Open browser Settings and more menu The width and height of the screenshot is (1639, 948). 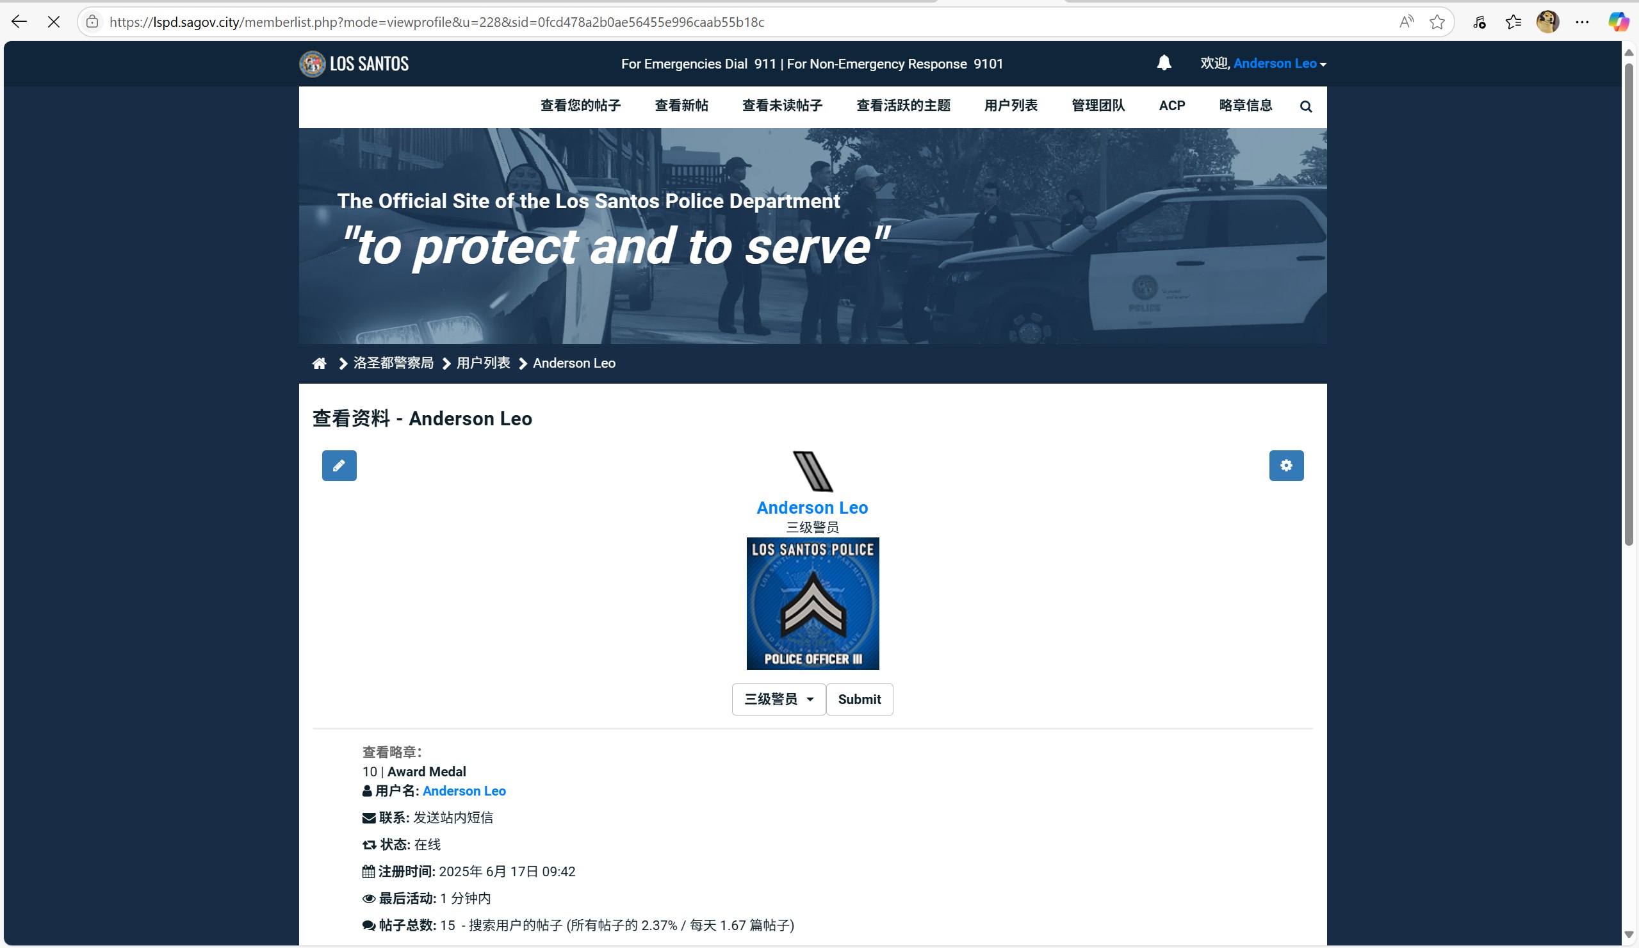coord(1582,22)
